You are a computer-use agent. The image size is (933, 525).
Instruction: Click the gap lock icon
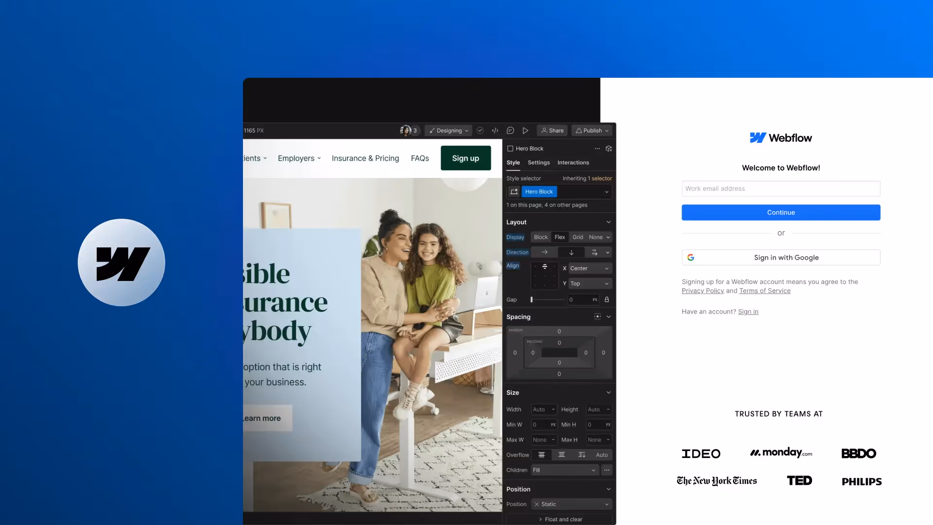click(606, 299)
